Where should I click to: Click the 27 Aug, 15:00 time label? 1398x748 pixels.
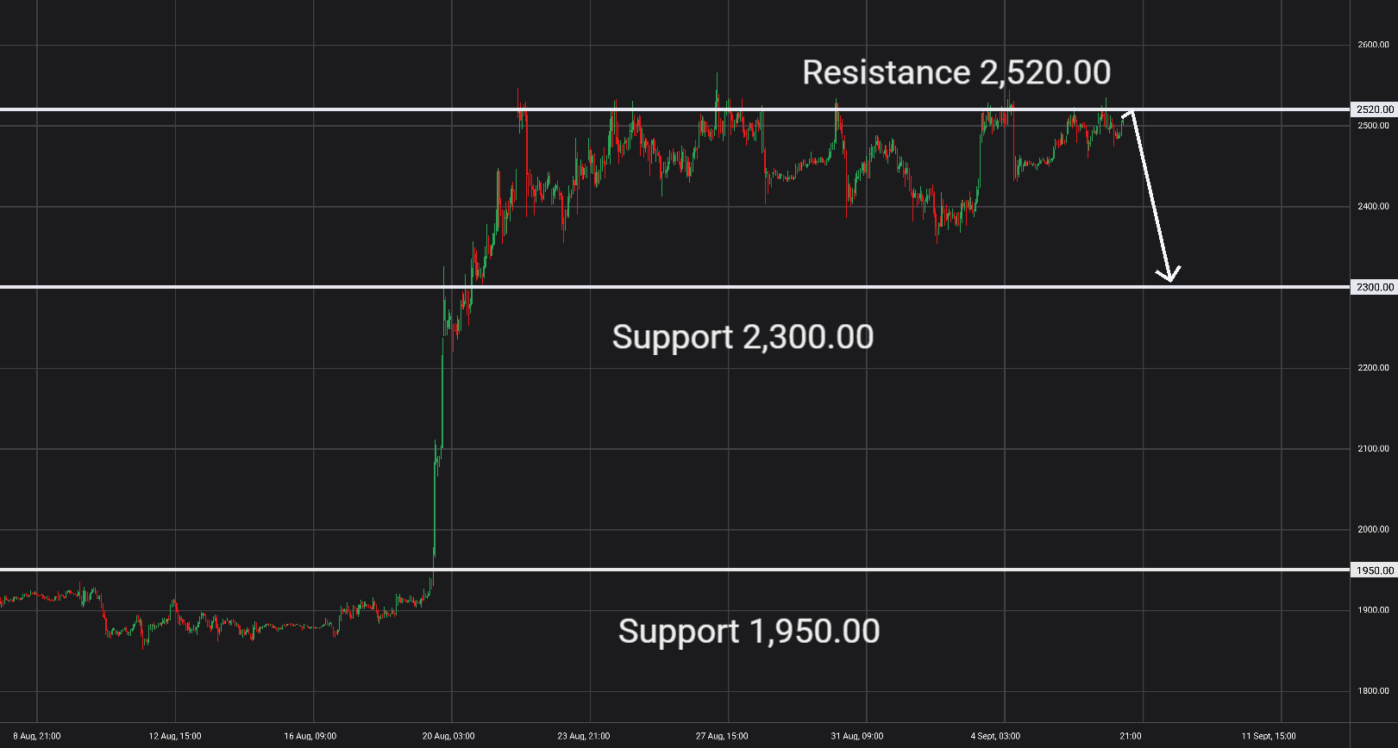pos(722,736)
